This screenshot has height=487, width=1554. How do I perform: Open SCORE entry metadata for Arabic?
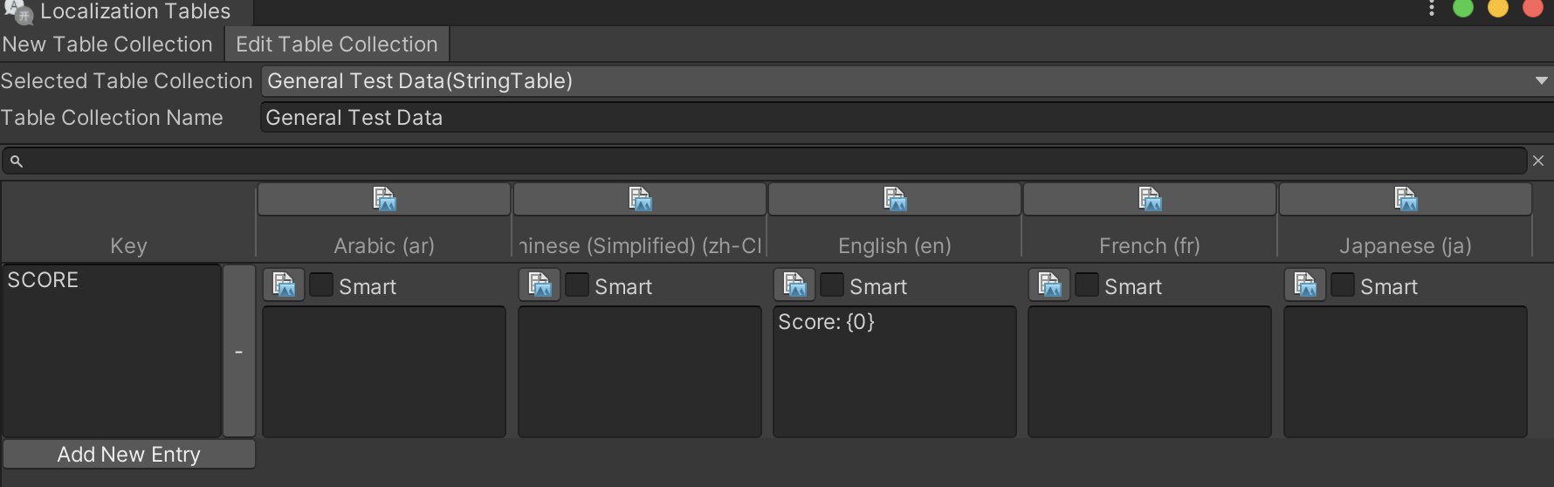[284, 285]
